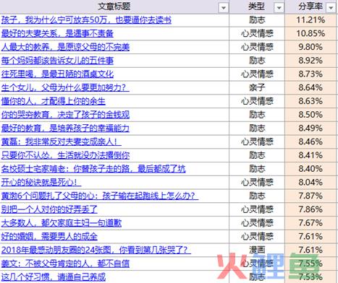Select the 11.21% share rate cell
Image resolution: width=338 pixels, height=283 pixels.
coord(310,20)
